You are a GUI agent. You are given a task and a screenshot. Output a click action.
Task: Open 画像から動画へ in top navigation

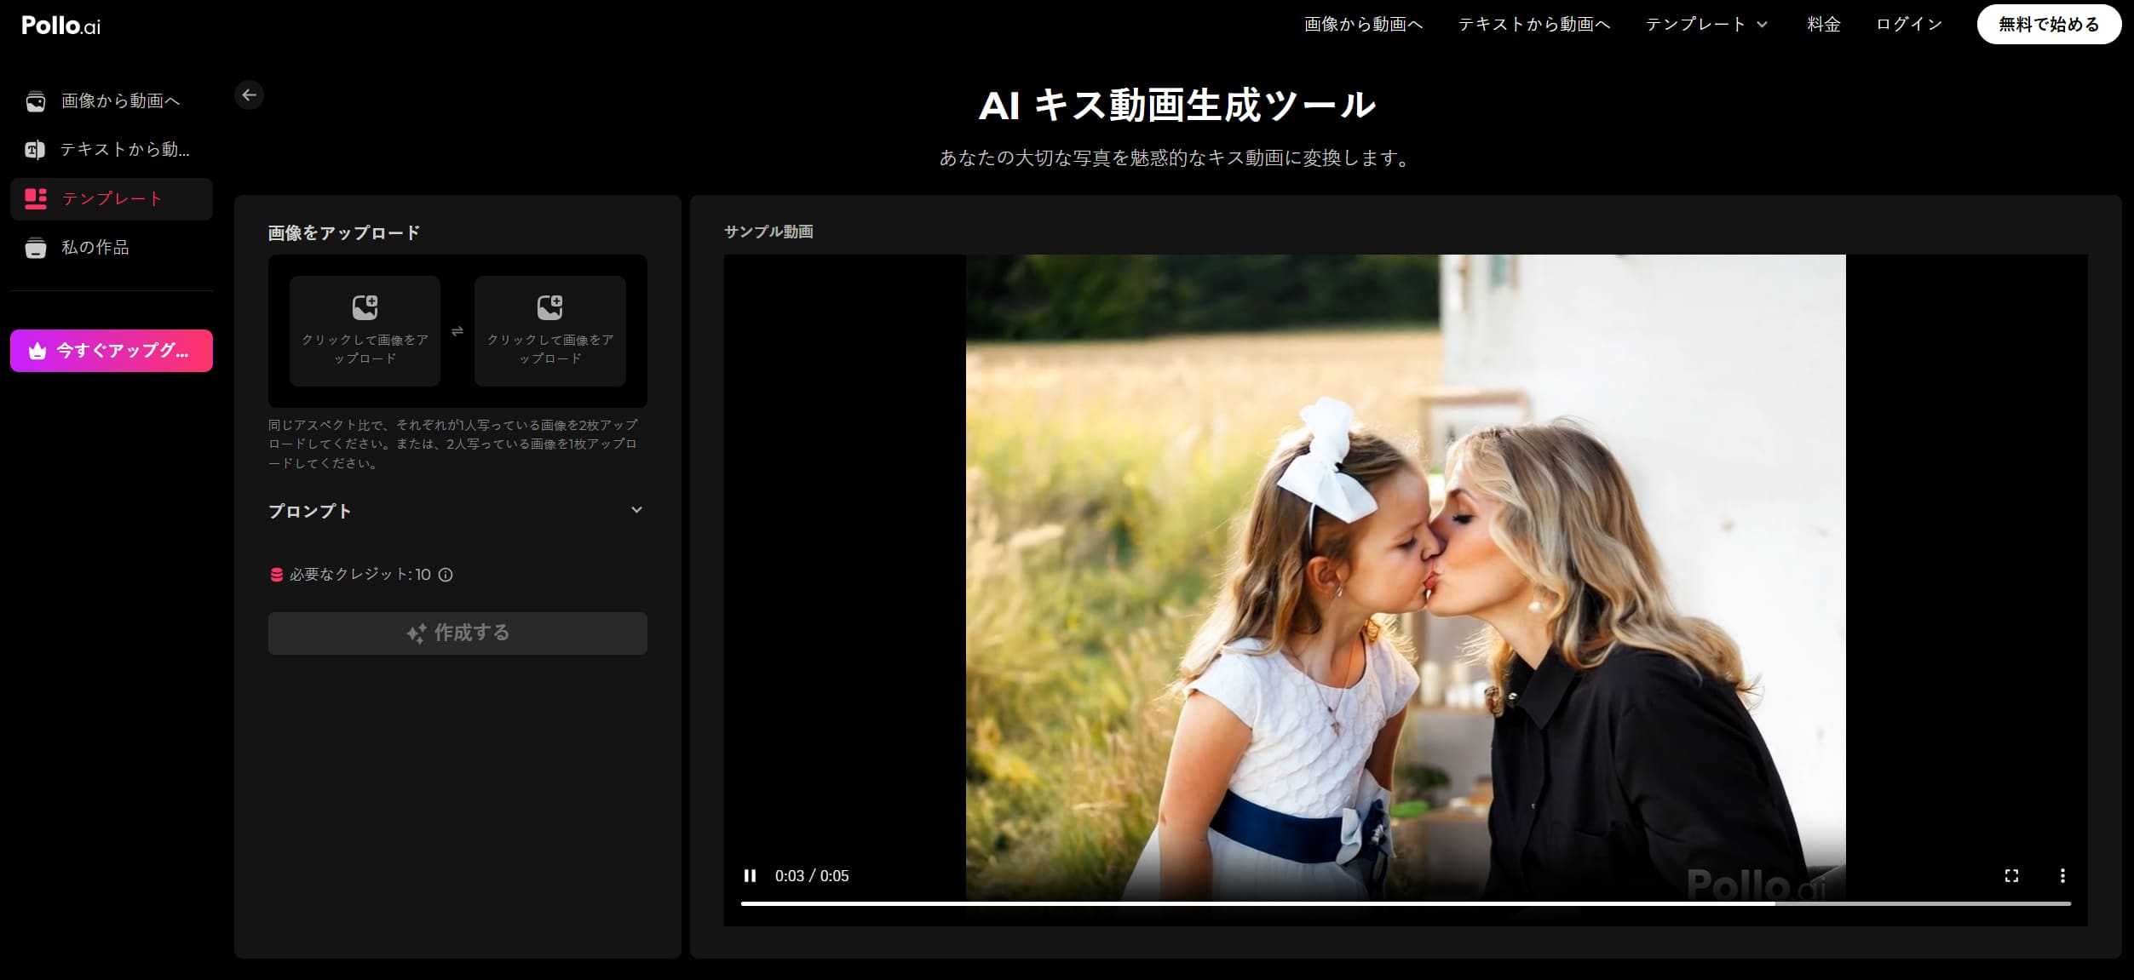1363,25
